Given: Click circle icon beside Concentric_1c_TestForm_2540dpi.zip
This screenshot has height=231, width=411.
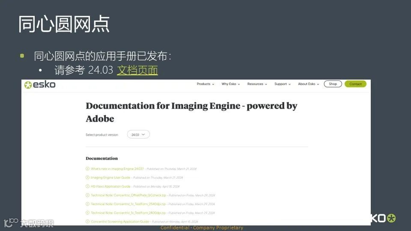Looking at the screenshot, I should [87, 204].
